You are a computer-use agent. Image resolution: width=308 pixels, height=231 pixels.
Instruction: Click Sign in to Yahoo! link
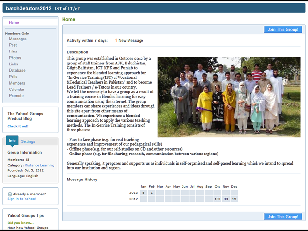tap(22, 199)
